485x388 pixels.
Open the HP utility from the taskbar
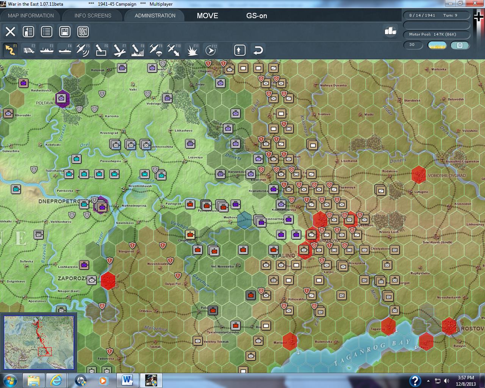[x=80, y=380]
